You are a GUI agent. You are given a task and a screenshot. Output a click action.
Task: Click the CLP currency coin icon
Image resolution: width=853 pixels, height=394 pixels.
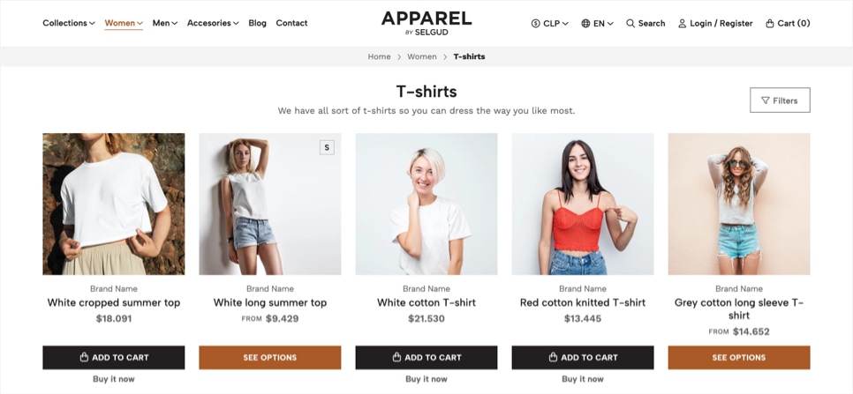(535, 23)
